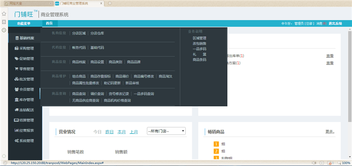Open 商品存量指标 menu entry
352x166 pixels.
[101, 76]
